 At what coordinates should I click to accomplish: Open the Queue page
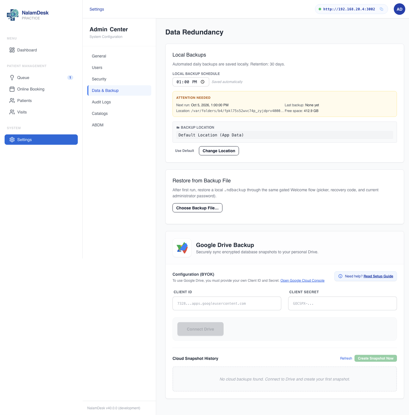[x=41, y=78]
